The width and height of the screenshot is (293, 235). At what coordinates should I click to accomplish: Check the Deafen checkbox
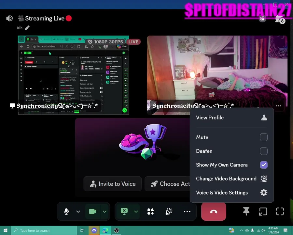coord(264,151)
